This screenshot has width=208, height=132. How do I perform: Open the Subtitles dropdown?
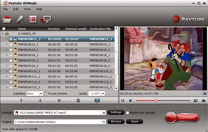(41, 93)
